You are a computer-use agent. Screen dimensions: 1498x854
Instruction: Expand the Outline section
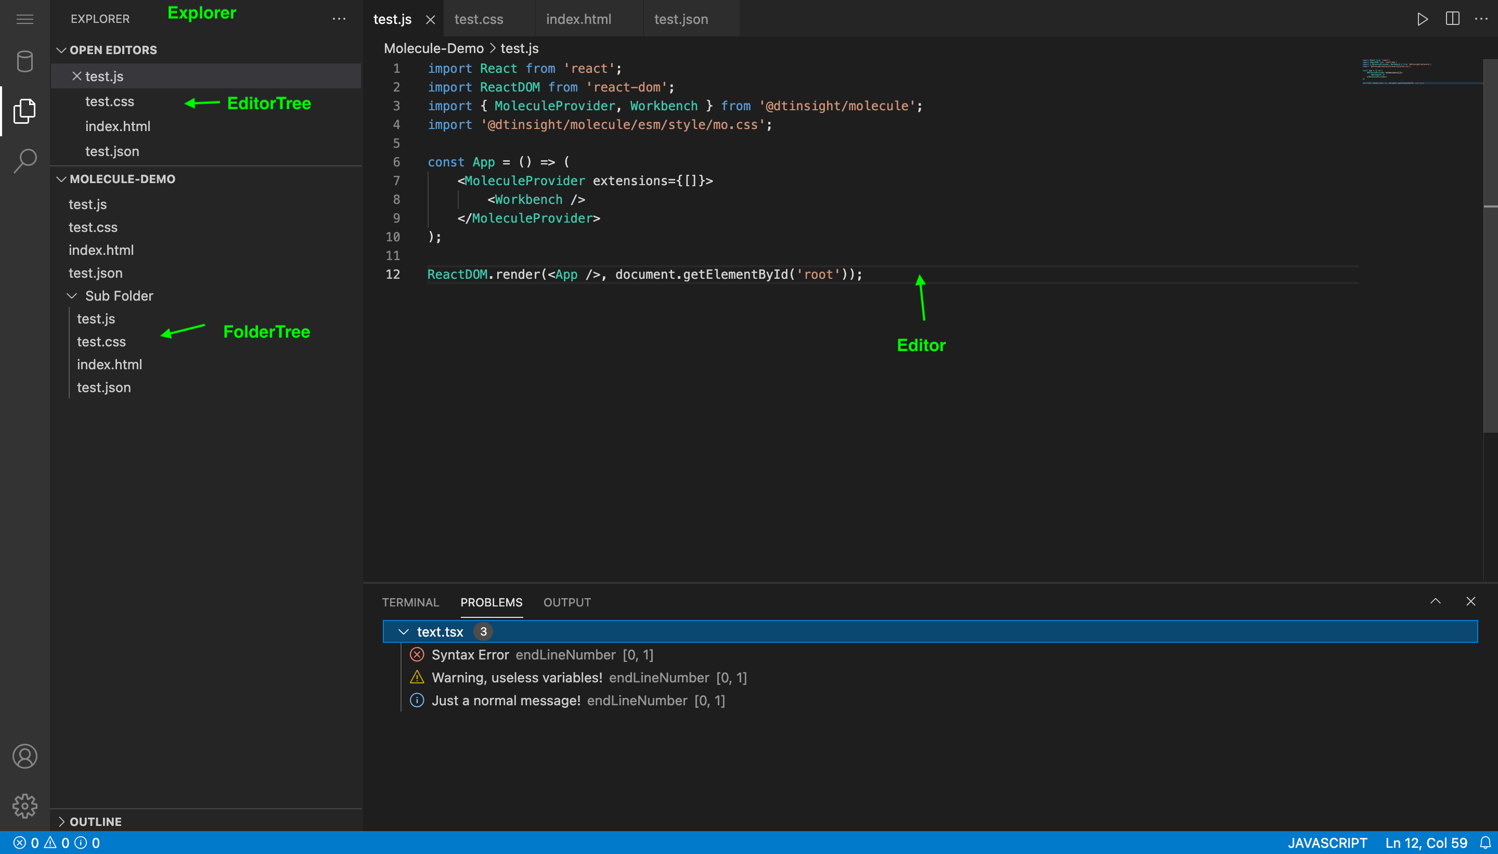tap(61, 822)
